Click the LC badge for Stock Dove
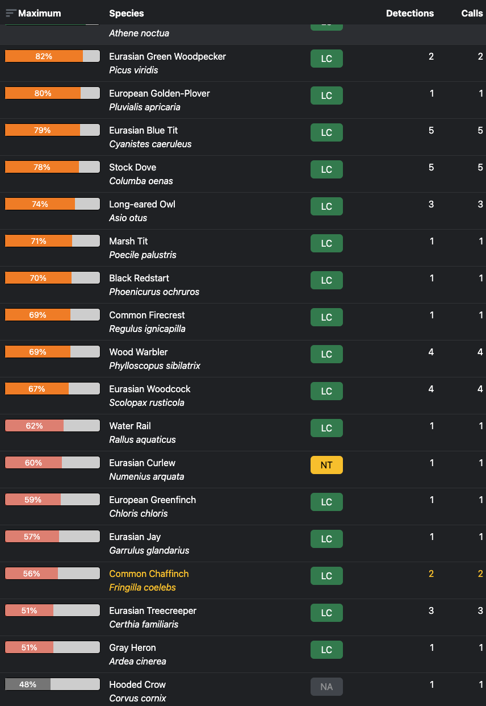Image resolution: width=486 pixels, height=706 pixels. 326,169
